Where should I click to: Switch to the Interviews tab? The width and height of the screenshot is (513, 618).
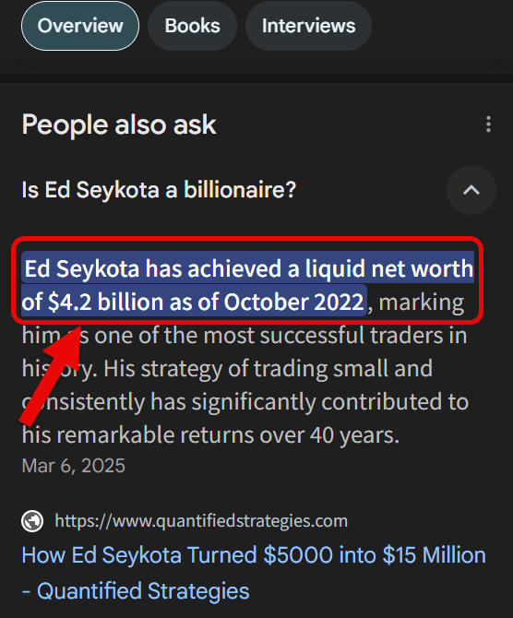[308, 26]
